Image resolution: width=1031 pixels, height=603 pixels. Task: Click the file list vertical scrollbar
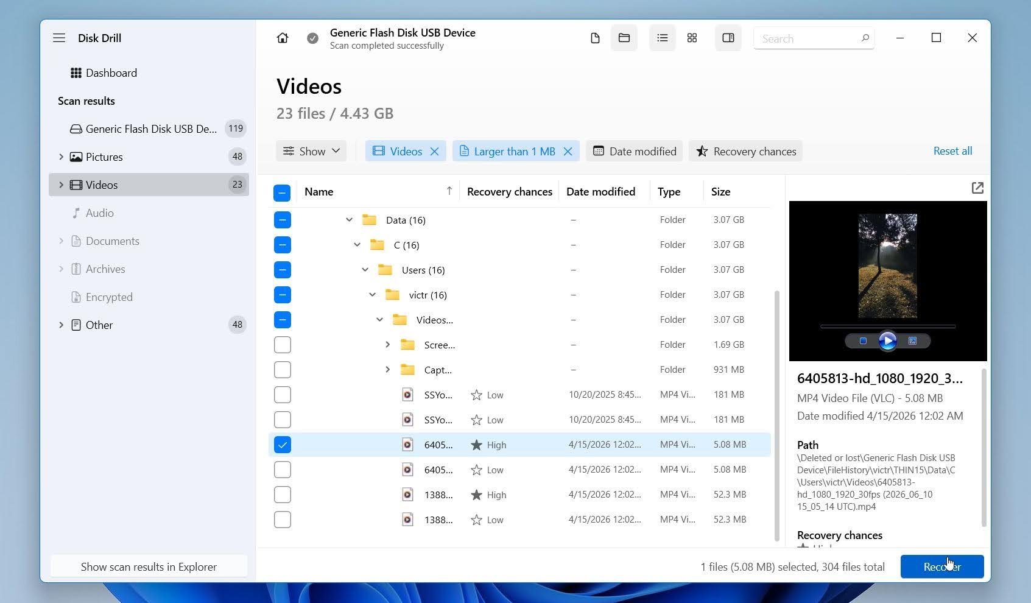[776, 416]
